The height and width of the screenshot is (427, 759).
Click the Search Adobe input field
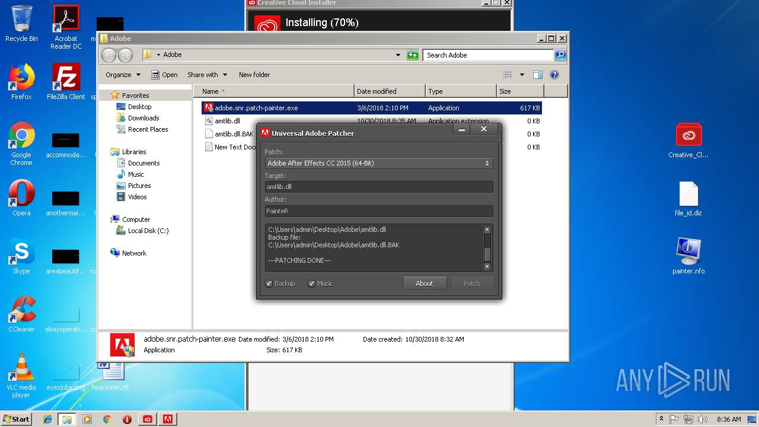[x=489, y=55]
